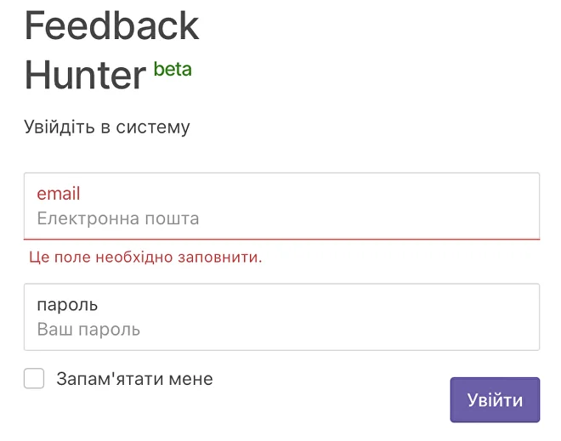The width and height of the screenshot is (561, 441).
Task: Submit the login form with Увійти
Action: point(495,400)
